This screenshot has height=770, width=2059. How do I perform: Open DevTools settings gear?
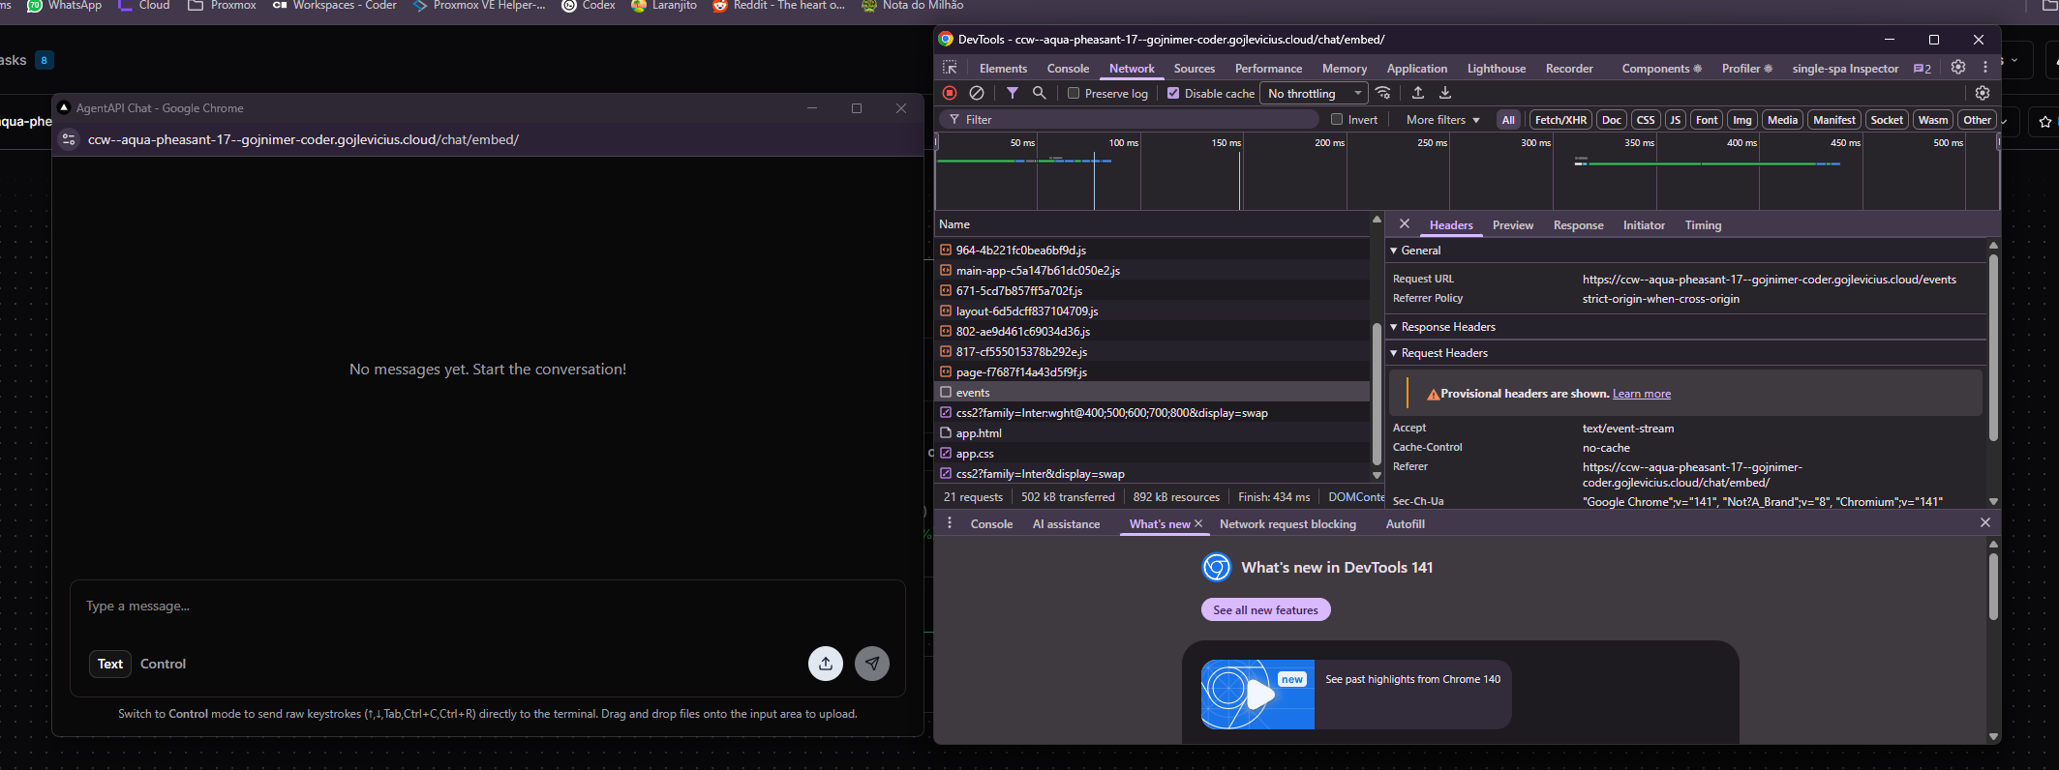1958,68
